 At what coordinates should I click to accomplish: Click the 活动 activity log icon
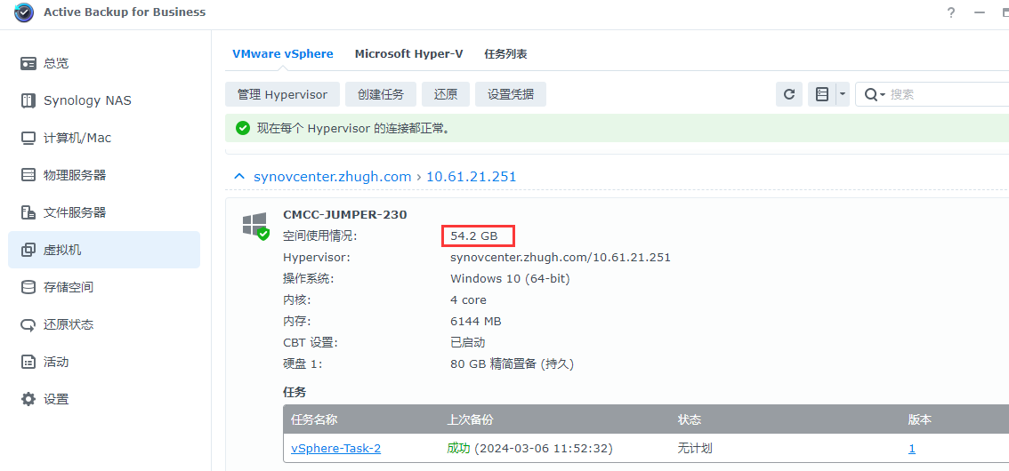[28, 362]
